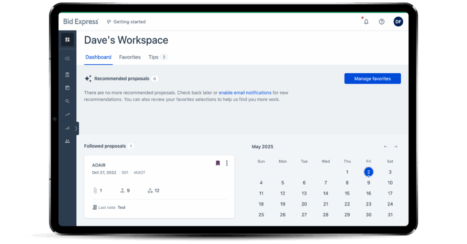Click the bar chart sidebar icon

[67, 128]
